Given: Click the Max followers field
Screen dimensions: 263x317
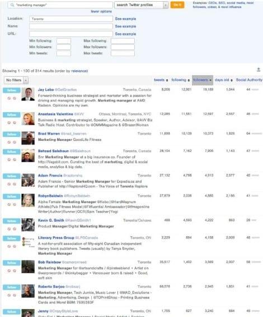Looking at the screenshot, I should 123,47.
